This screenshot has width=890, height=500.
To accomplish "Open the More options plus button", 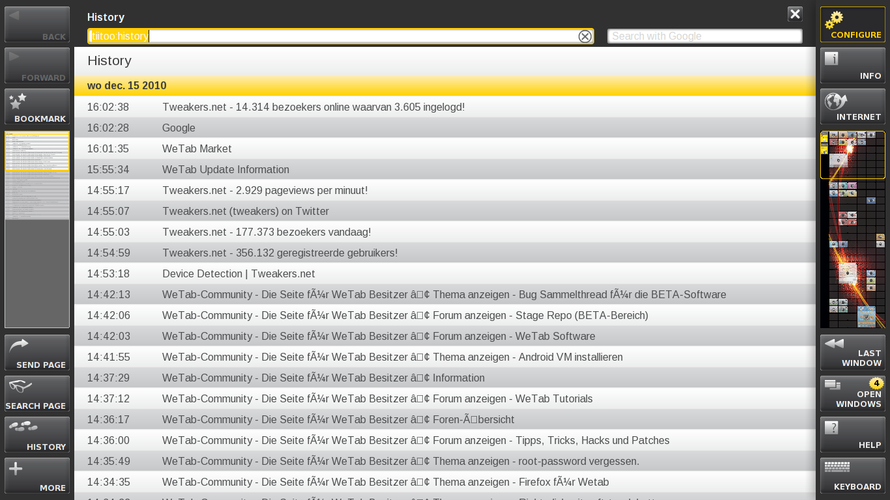I will [37, 476].
